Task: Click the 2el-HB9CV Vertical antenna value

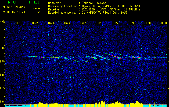Action: click(105, 13)
